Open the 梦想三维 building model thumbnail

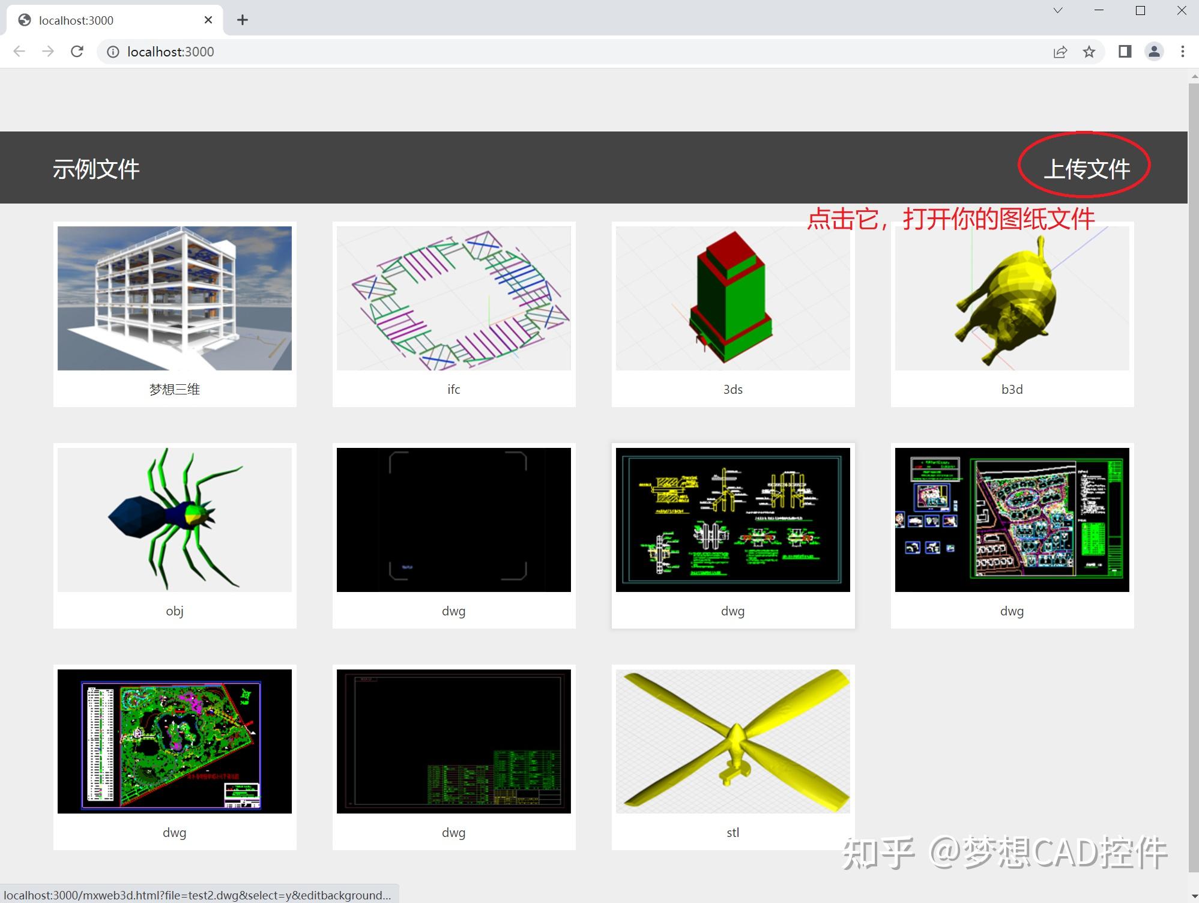click(174, 298)
